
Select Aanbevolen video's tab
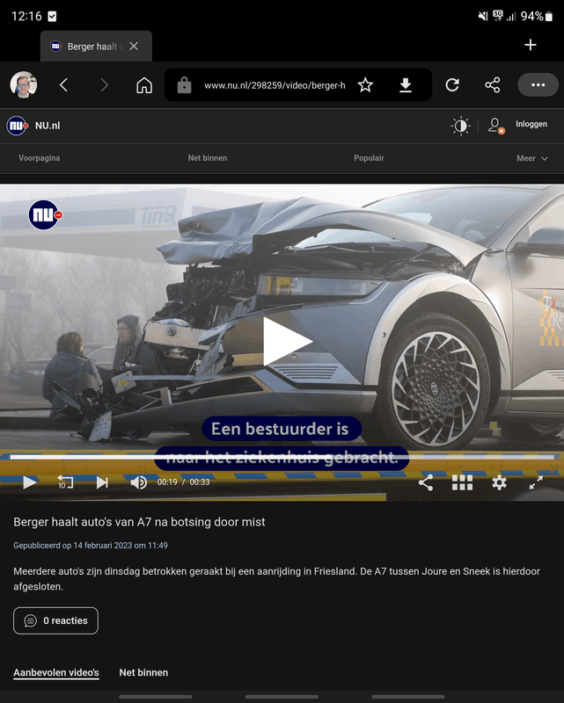click(56, 672)
